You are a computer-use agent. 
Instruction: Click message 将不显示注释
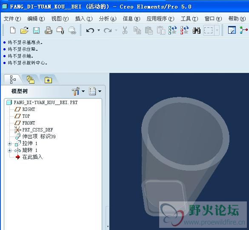[23, 49]
